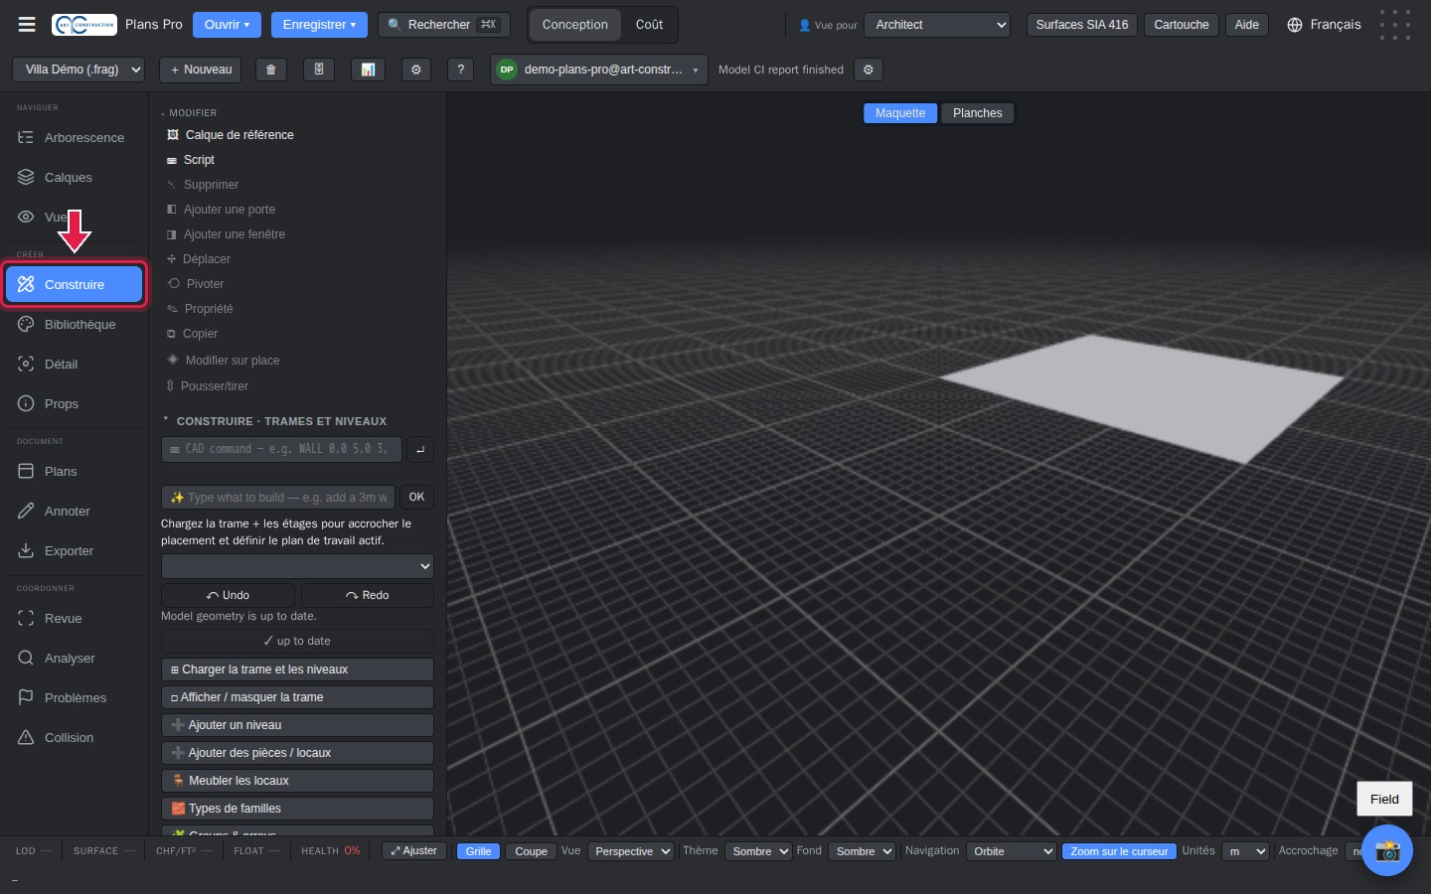This screenshot has height=894, width=1431.
Task: Click the CAD command input field
Action: pos(281,450)
